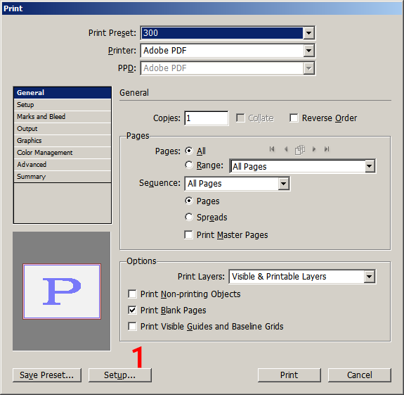Open the Sequence dropdown
The height and width of the screenshot is (395, 404).
point(283,184)
